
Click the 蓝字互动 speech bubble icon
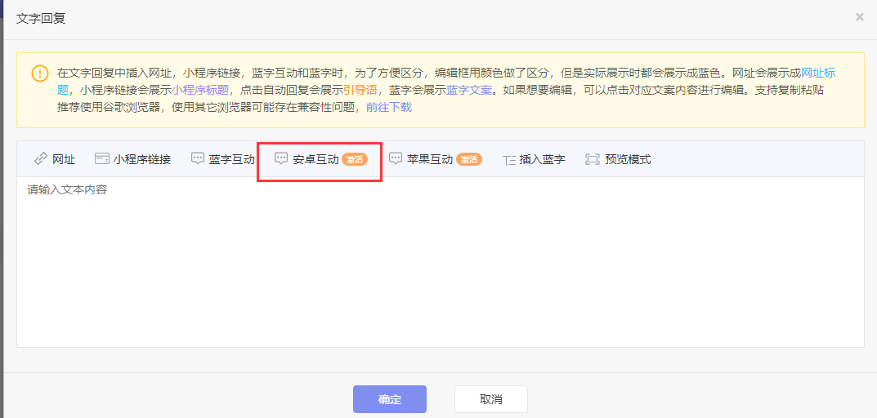[x=198, y=159]
